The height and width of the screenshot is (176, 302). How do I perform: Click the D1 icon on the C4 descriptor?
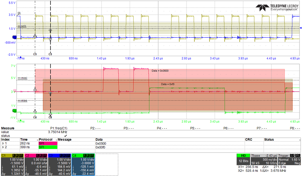click(x=91, y=155)
